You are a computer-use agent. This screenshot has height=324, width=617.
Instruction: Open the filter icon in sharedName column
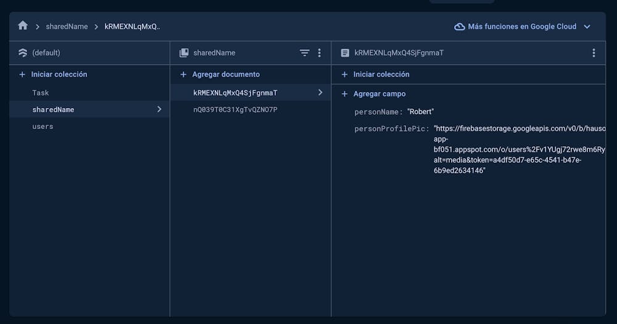coord(304,53)
